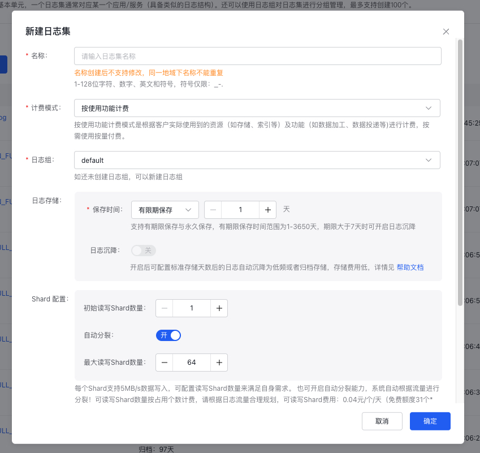Turn off the 自动分裂 switch
The height and width of the screenshot is (453, 480).
click(168, 335)
